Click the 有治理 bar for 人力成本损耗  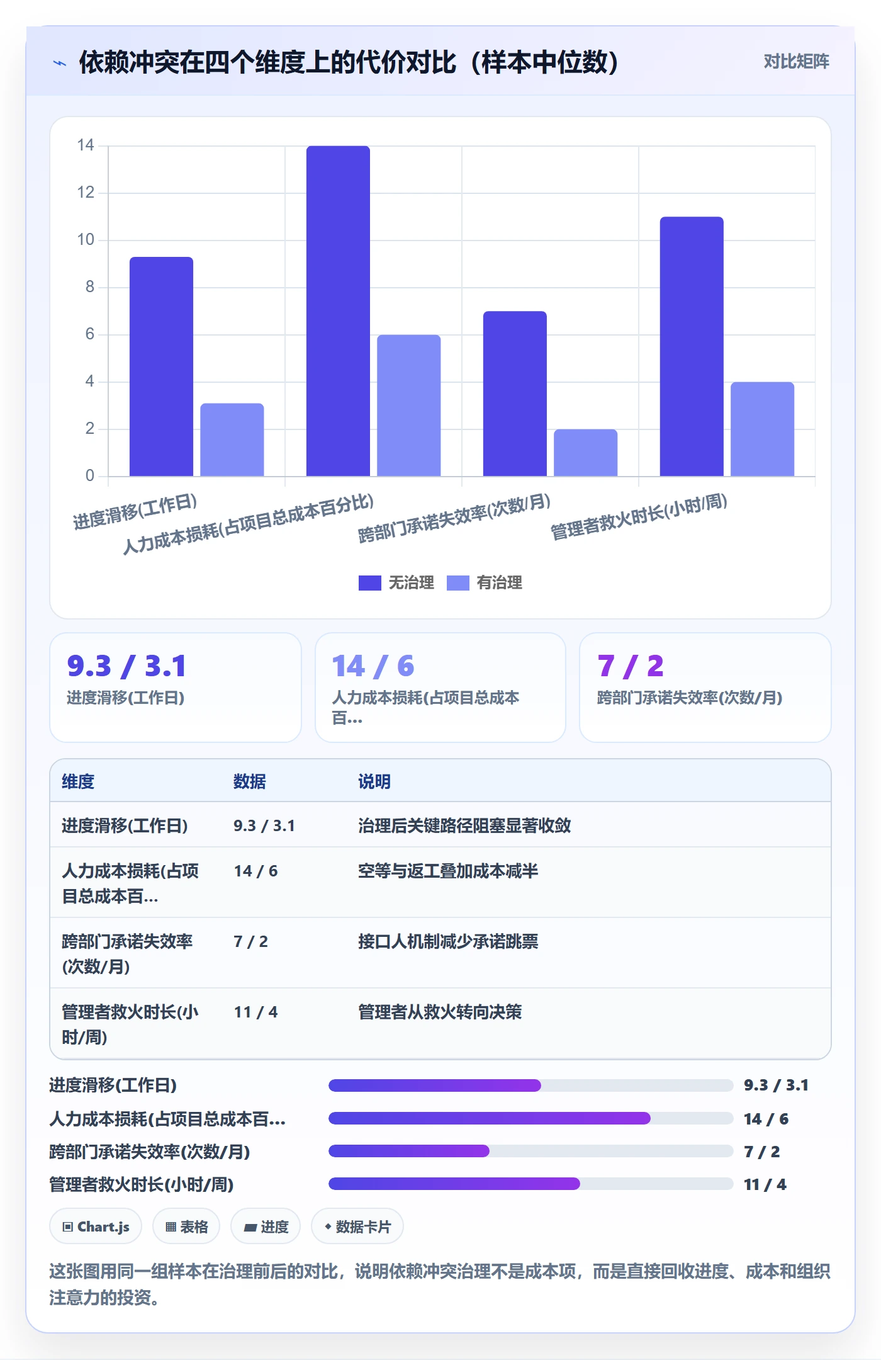pyautogui.click(x=409, y=405)
